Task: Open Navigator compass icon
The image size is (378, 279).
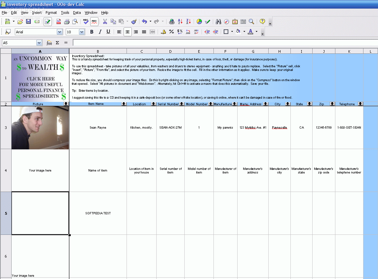Action: tap(226, 22)
